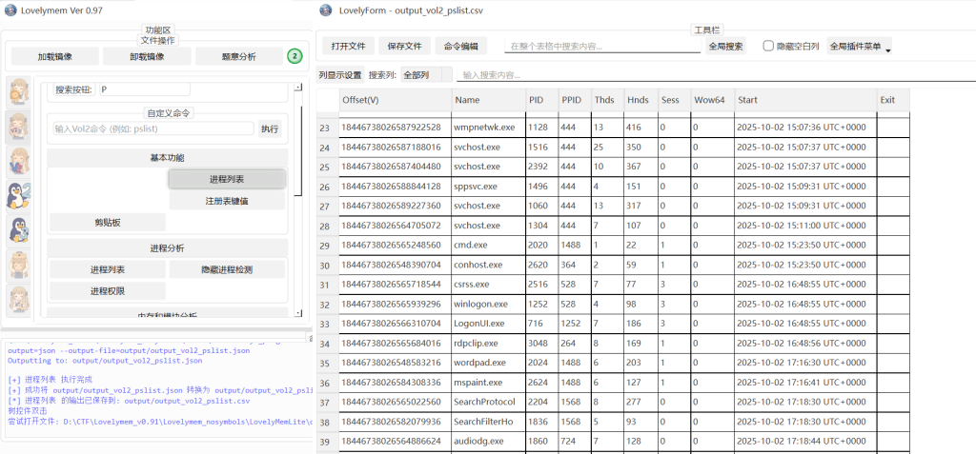Click the PID column header

[x=540, y=99]
